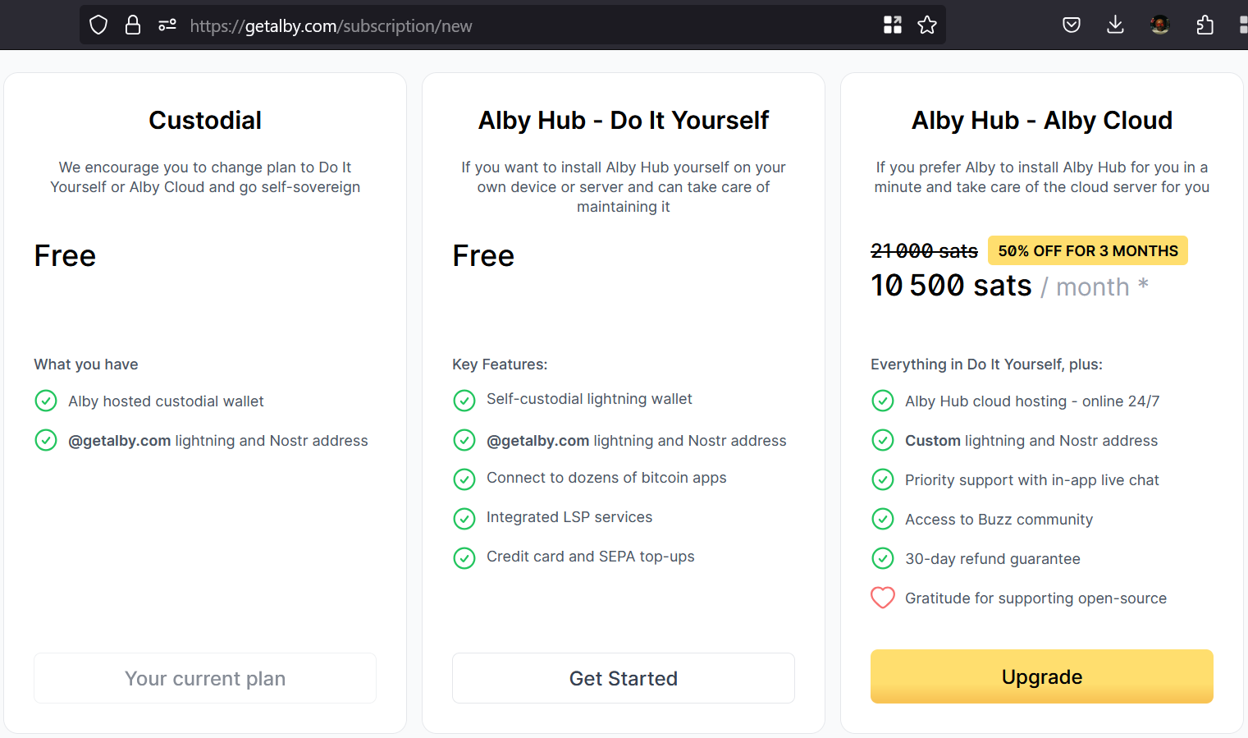Bookmark this page with the star icon
The height and width of the screenshot is (738, 1248).
(927, 25)
